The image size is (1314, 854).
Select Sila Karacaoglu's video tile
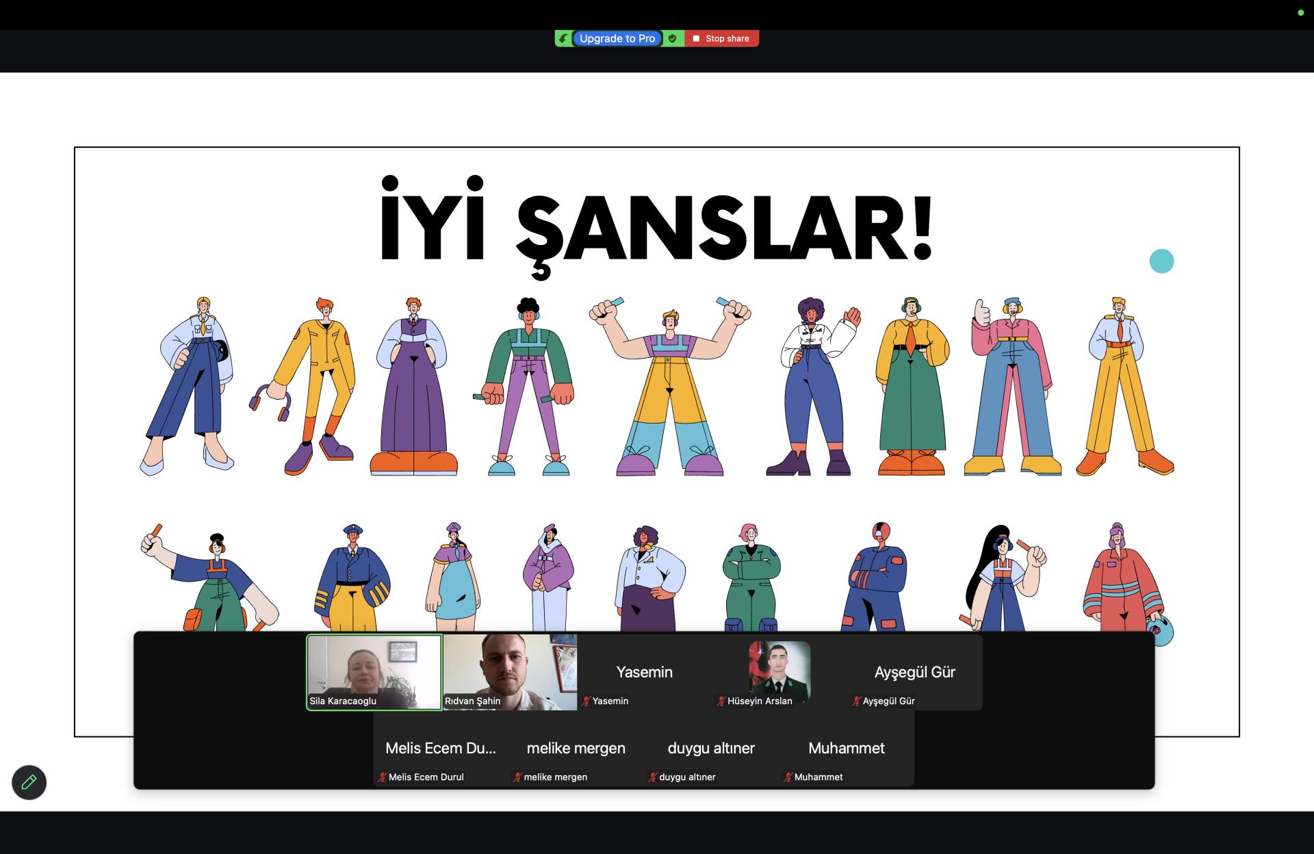(x=374, y=672)
